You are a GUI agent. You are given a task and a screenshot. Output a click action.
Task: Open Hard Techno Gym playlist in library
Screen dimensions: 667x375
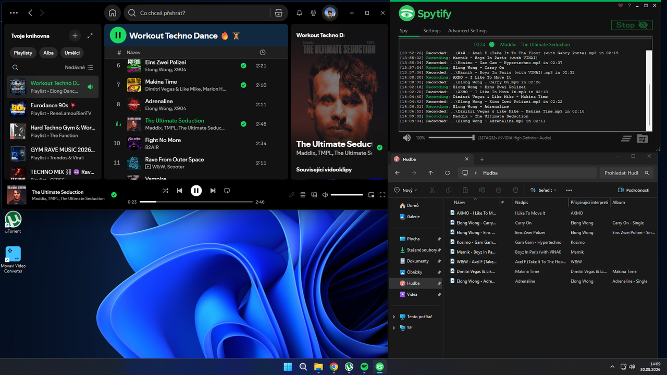[53, 131]
